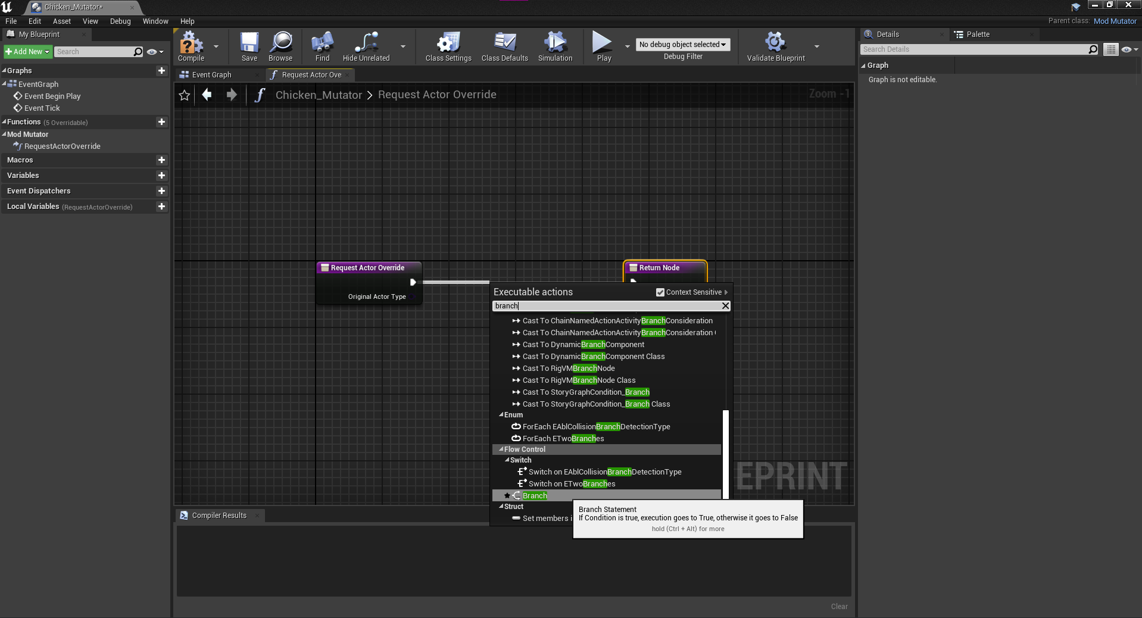Play the level in editor

pyautogui.click(x=604, y=46)
